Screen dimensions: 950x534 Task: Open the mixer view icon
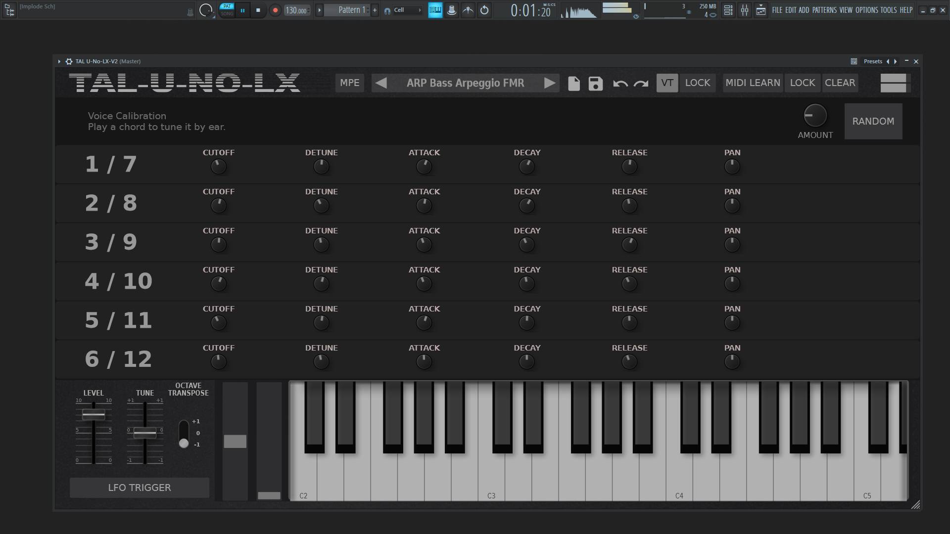(744, 10)
